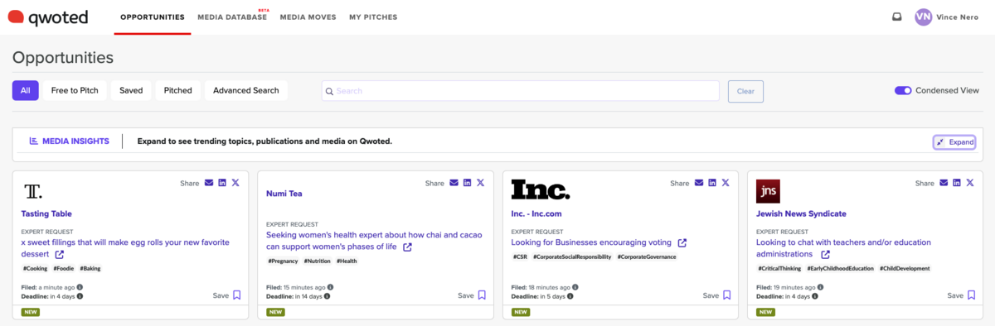Open Advanced Search
Screen dimensions: 995x326
[x=246, y=91]
